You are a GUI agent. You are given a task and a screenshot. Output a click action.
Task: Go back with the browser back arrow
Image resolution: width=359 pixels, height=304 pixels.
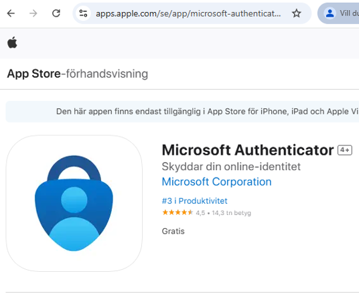coord(11,13)
